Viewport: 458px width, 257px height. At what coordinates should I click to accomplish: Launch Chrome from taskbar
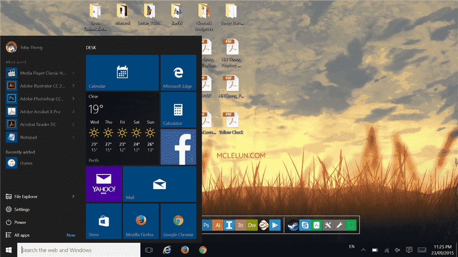click(x=203, y=250)
